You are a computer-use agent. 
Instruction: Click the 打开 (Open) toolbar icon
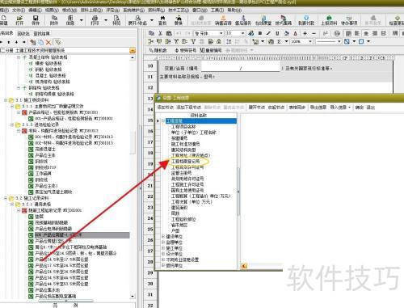(x=19, y=20)
